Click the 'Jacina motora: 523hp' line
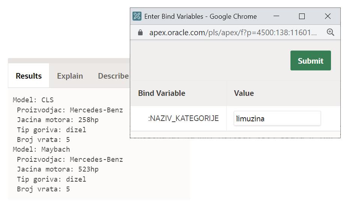The width and height of the screenshot is (349, 206). pyautogui.click(x=57, y=169)
